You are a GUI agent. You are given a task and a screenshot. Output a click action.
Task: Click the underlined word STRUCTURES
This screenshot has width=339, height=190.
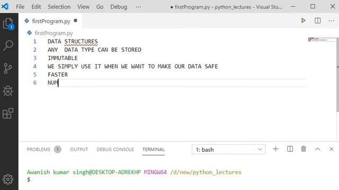pyautogui.click(x=81, y=41)
